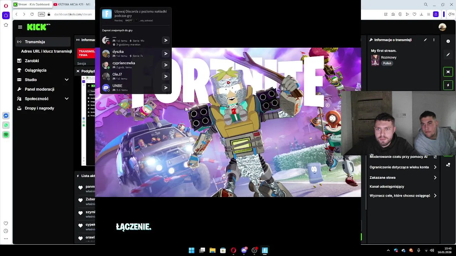This screenshot has width=456, height=256.
Task: Open Opera sidebar history clock icon
Action: [6, 231]
